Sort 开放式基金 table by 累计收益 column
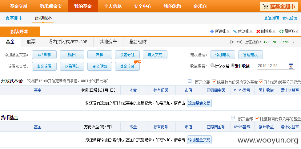The height and width of the screenshot is (149, 301). tap(267, 90)
